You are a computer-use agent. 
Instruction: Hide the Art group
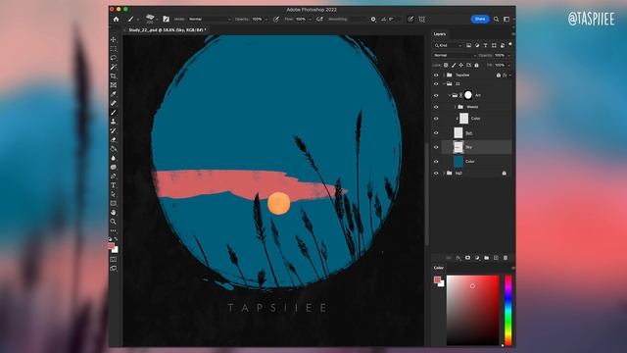pos(436,95)
